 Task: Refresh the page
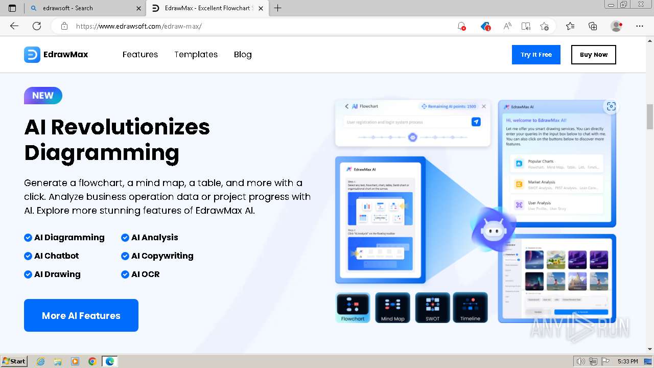pos(37,26)
